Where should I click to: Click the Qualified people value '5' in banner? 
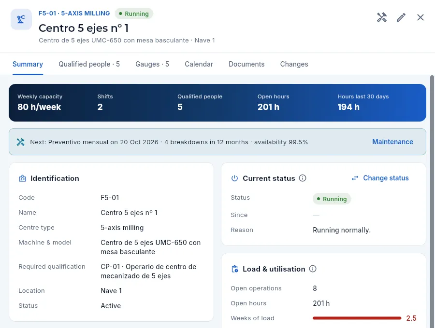[x=180, y=107]
